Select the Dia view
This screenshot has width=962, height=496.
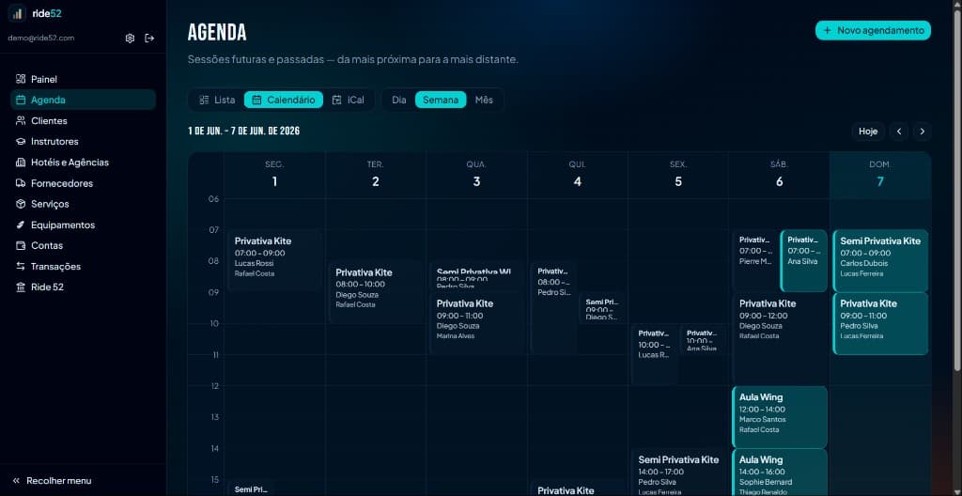click(x=398, y=100)
